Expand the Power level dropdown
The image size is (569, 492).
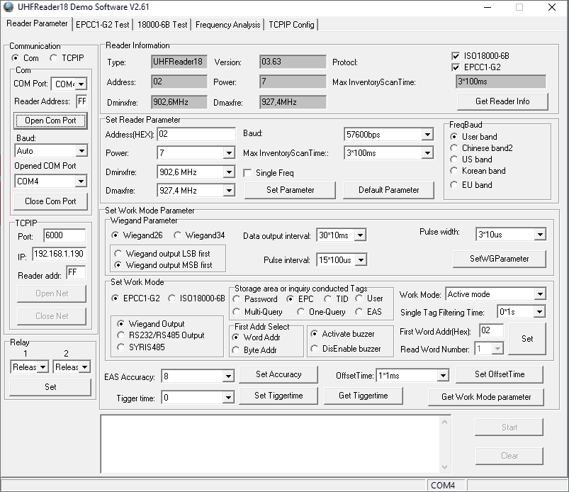[x=228, y=153]
